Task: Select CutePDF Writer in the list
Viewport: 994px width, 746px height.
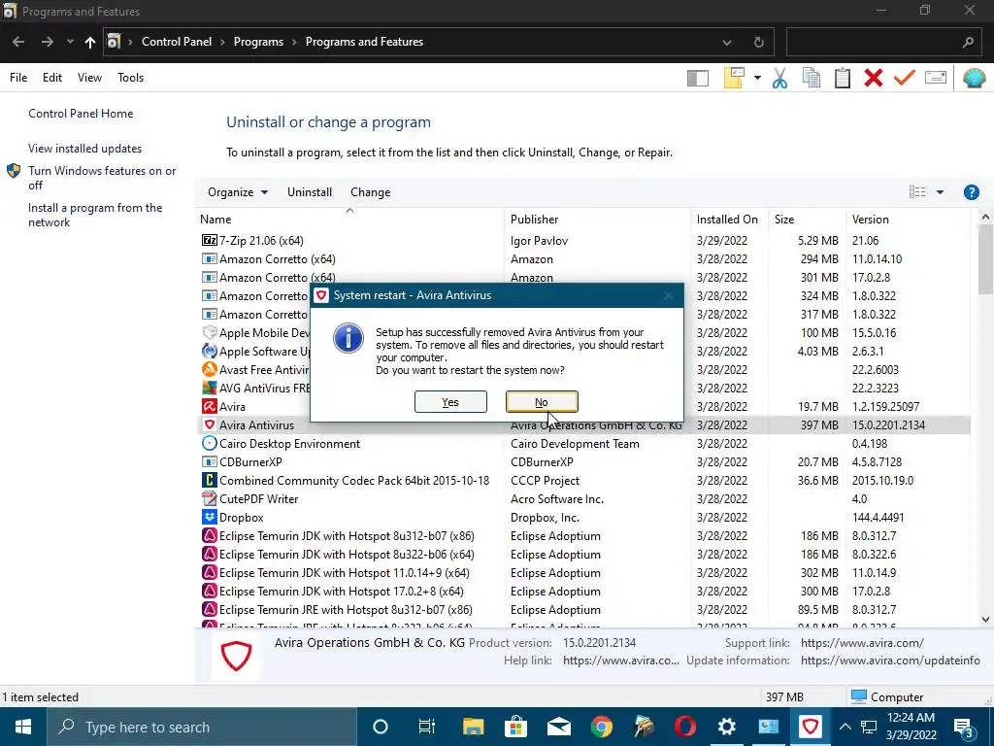Action: pyautogui.click(x=583, y=498)
